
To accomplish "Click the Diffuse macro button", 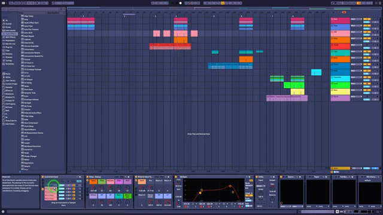I will (x=93, y=196).
